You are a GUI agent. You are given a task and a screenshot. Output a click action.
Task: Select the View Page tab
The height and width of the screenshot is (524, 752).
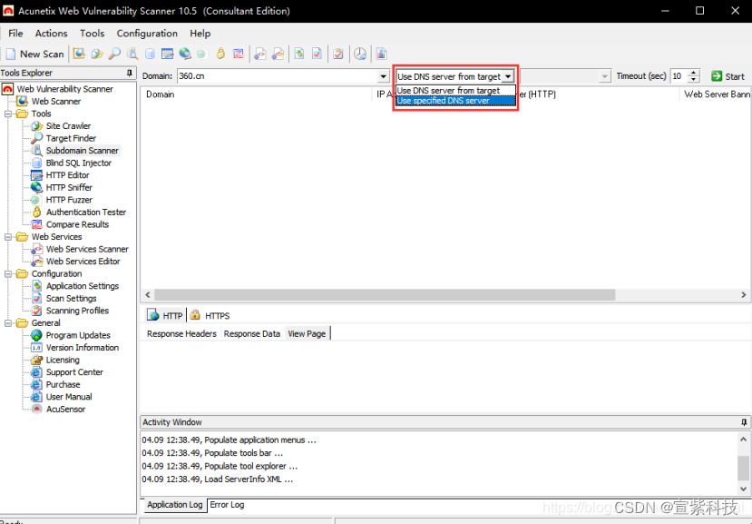[x=307, y=334]
